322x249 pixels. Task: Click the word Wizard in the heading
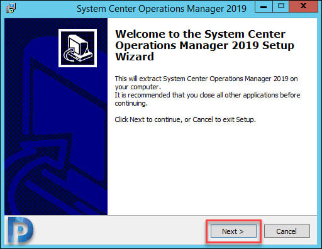point(135,57)
